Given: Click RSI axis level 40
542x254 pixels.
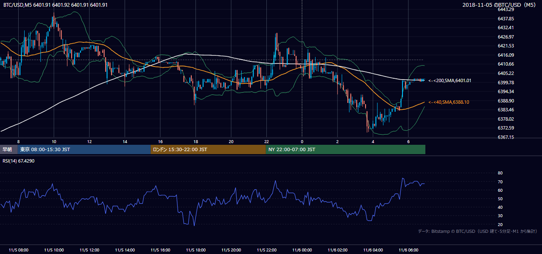Looking at the screenshot, I should click(500, 207).
